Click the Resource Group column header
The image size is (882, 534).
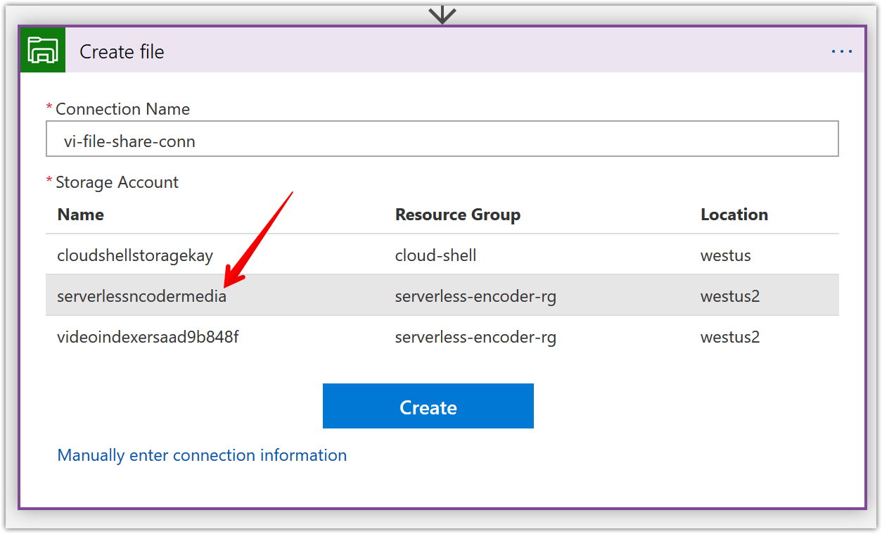(x=458, y=215)
